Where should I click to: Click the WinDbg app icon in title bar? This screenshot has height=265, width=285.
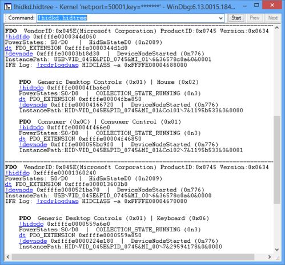8,7
